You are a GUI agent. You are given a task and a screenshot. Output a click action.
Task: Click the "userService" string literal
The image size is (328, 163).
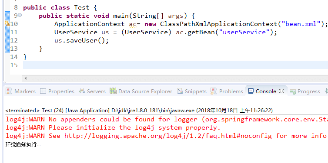point(244,33)
